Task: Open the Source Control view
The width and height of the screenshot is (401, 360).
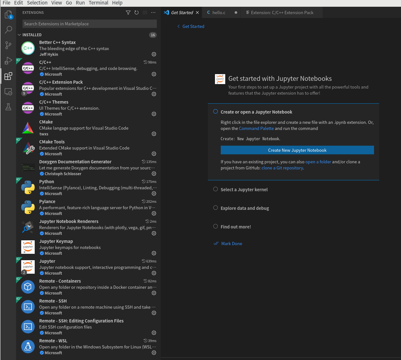Action: coord(8,45)
